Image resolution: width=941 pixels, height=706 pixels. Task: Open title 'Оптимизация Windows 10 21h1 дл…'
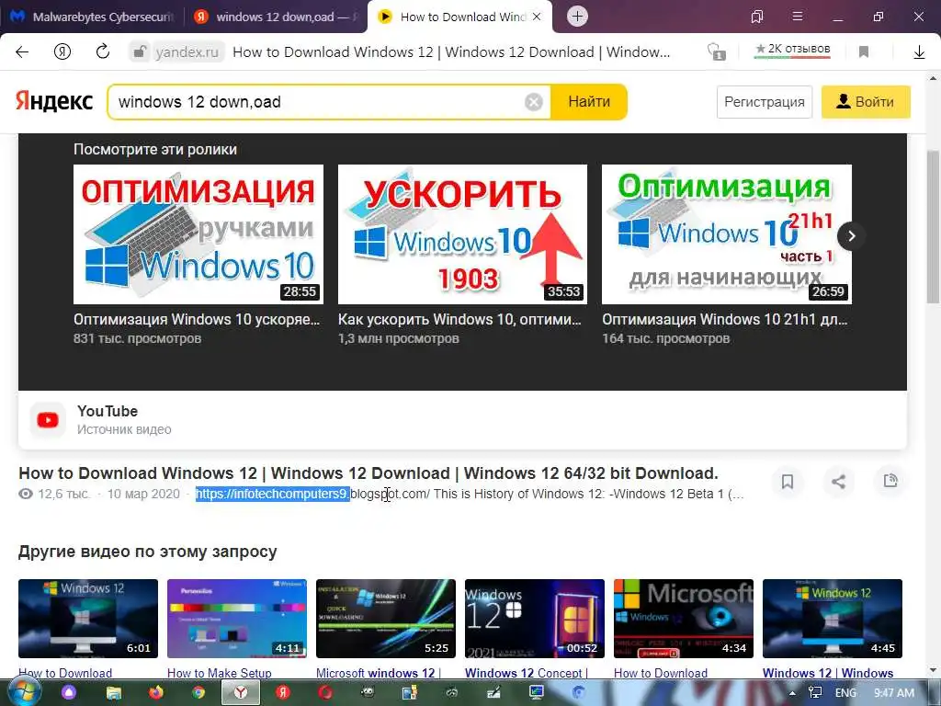725,319
